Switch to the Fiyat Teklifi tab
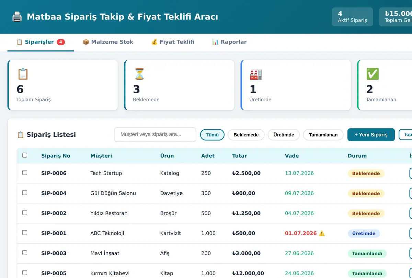 coord(173,42)
